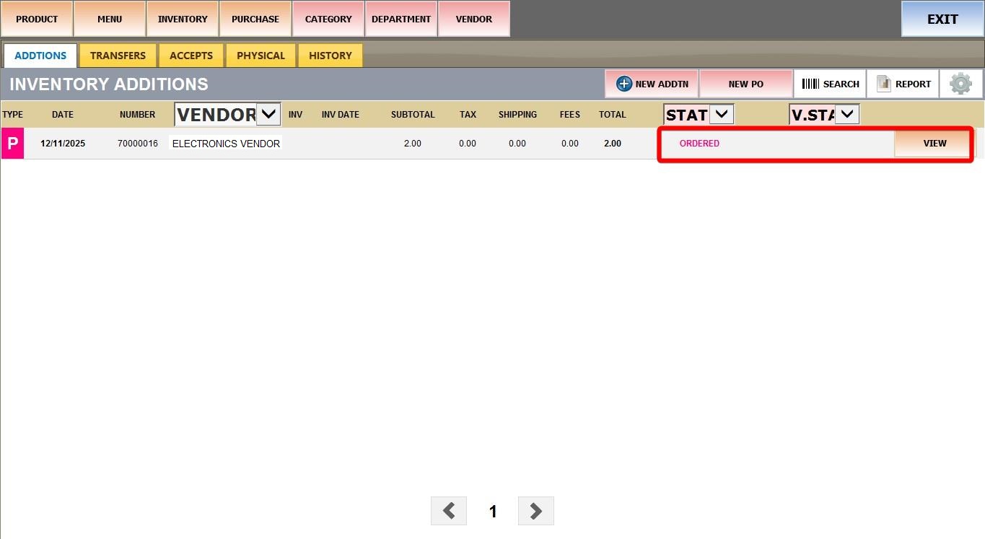Open the Product module

click(x=37, y=19)
